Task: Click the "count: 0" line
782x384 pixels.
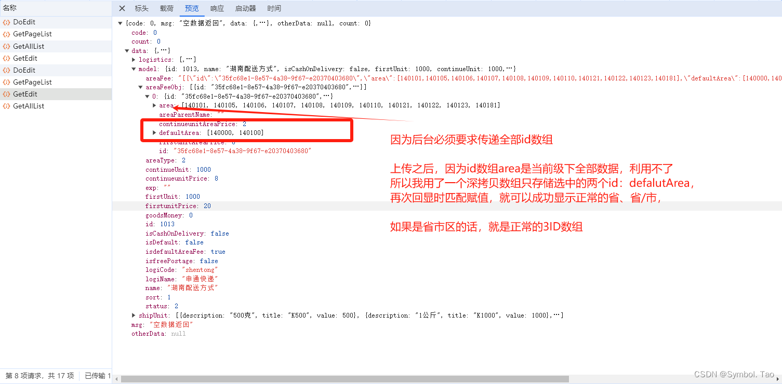Action: click(x=146, y=42)
